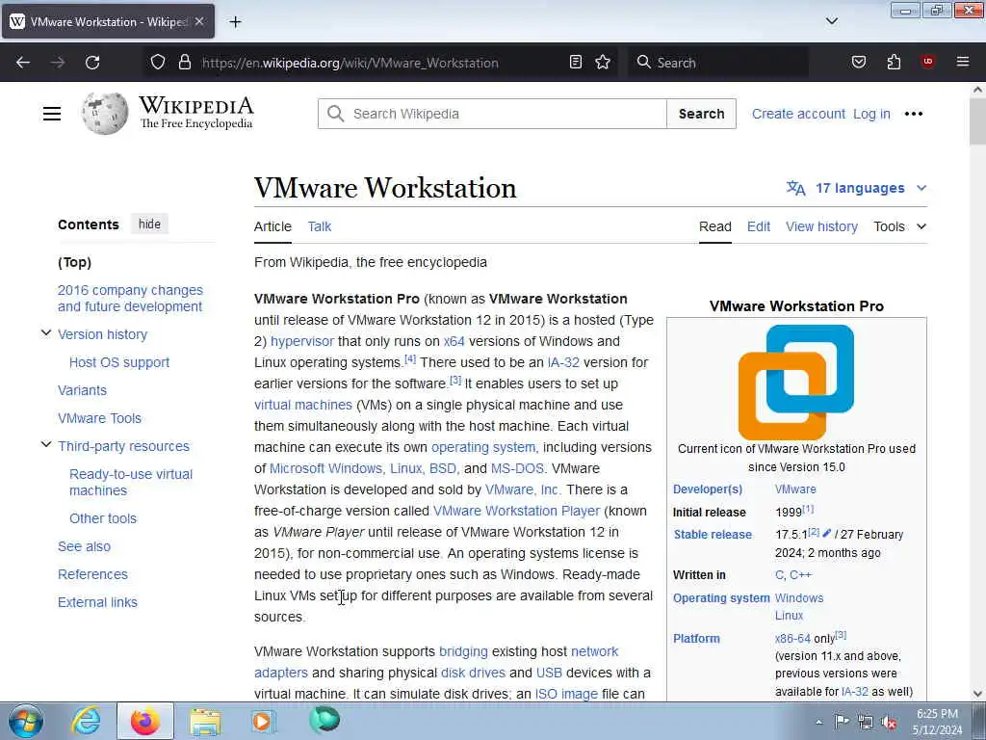Open the Windows Start button

pyautogui.click(x=26, y=721)
